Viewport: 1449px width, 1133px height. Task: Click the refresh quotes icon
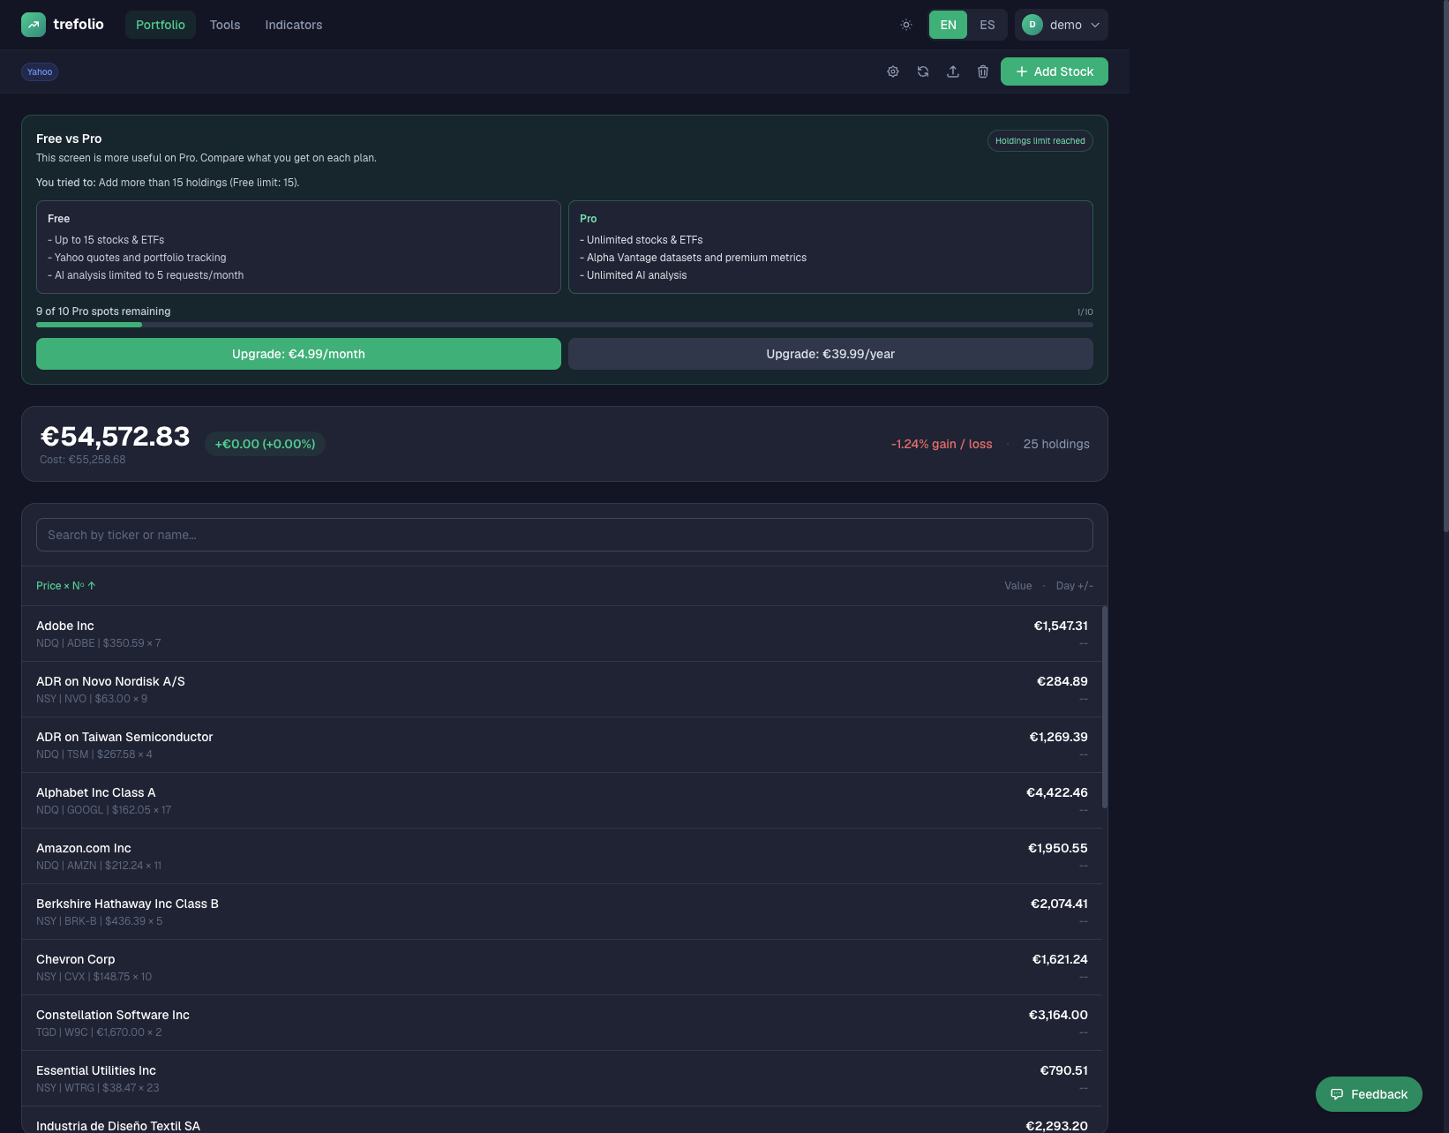coord(923,71)
